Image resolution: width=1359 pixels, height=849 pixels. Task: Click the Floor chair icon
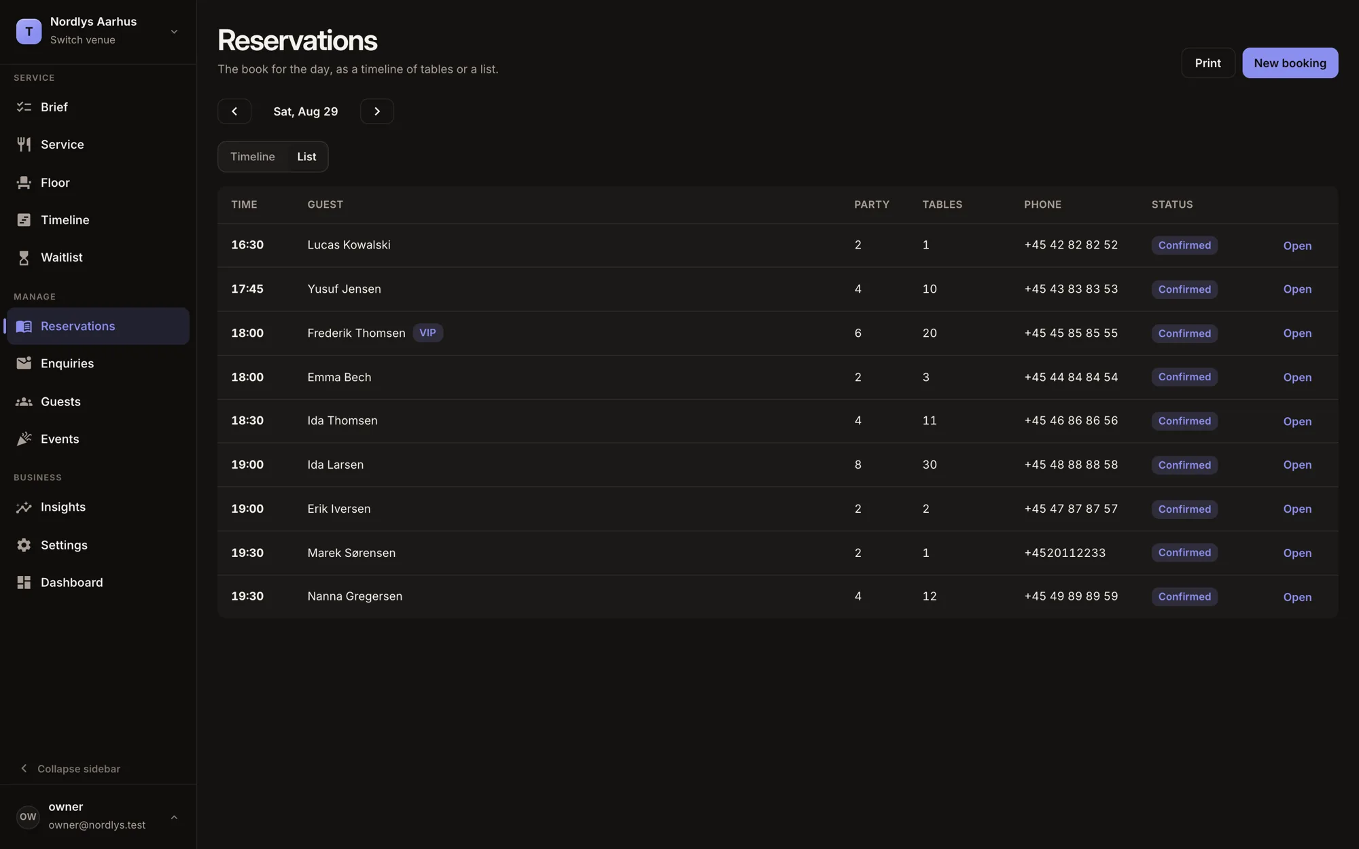(x=24, y=183)
